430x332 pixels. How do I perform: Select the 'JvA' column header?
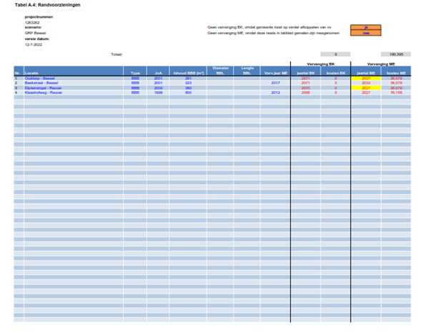(x=158, y=73)
